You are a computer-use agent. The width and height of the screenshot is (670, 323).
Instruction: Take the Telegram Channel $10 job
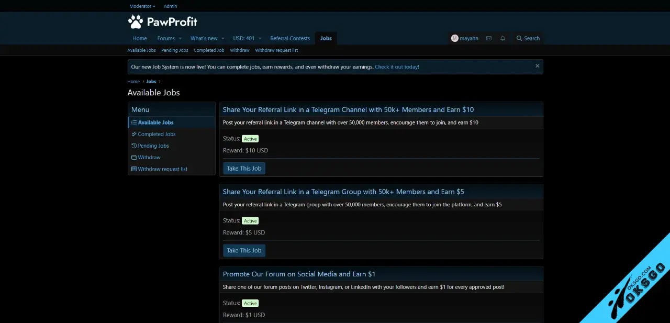pos(244,169)
